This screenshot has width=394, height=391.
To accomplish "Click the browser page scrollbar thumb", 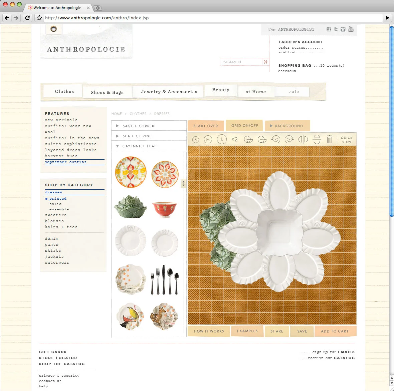I will pos(391,121).
